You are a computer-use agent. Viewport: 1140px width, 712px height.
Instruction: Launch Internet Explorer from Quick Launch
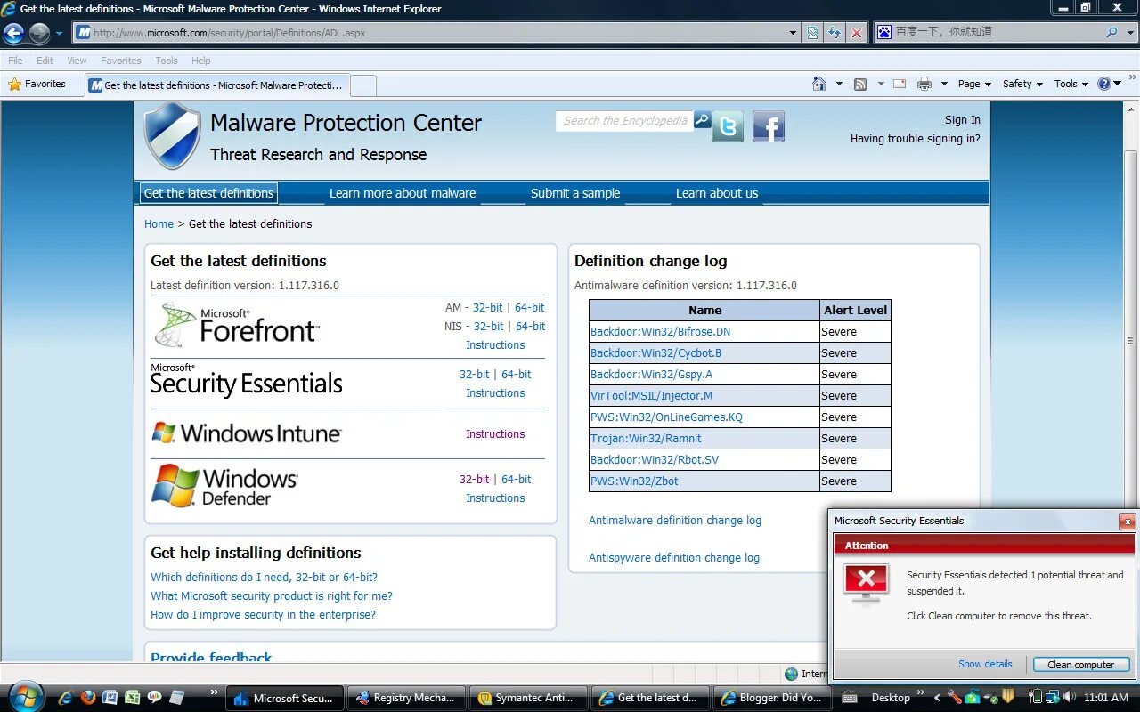coord(65,698)
